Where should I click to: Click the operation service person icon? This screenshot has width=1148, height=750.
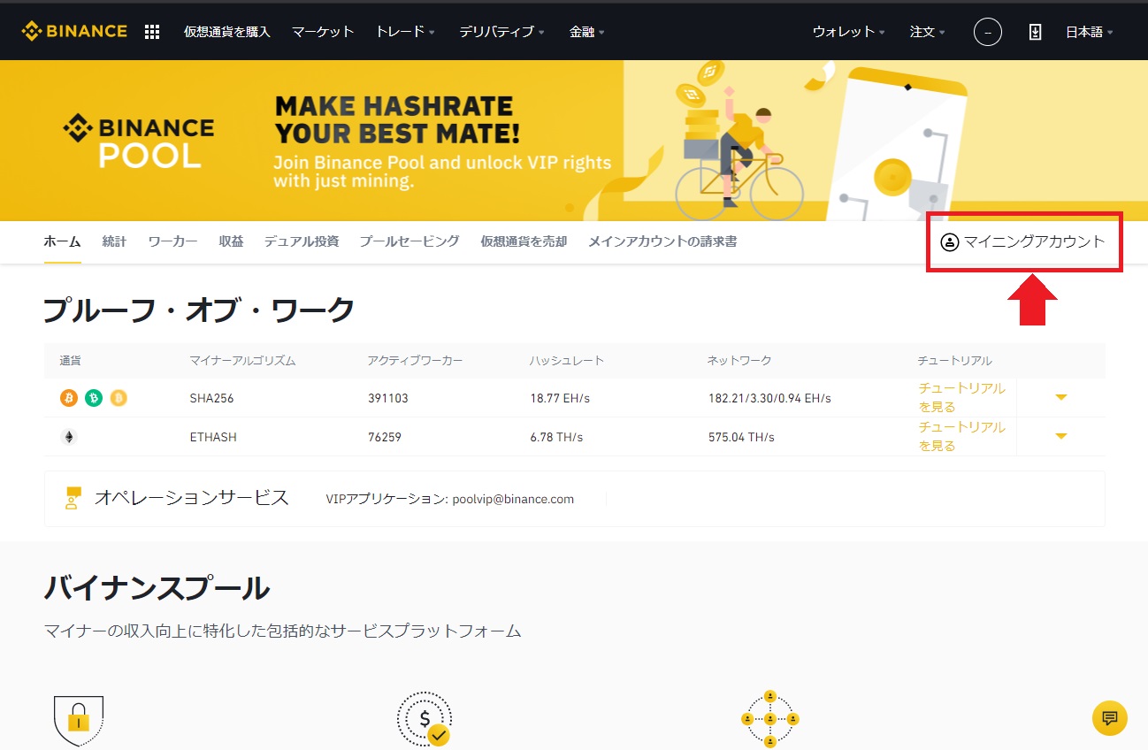point(73,498)
